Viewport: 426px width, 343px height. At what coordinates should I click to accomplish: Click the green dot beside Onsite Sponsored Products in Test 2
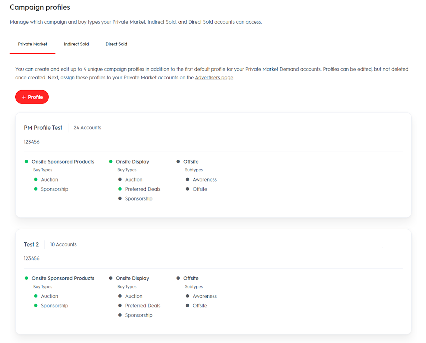(x=27, y=278)
